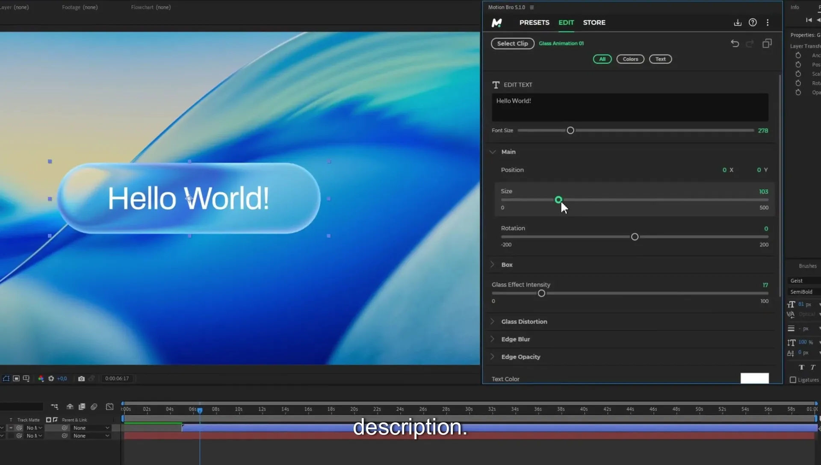Open the Graph Editor icon in timeline

tap(110, 407)
